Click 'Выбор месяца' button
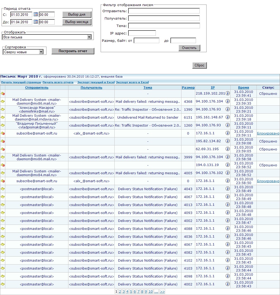The height and width of the screenshot is (295, 280). (x=77, y=22)
